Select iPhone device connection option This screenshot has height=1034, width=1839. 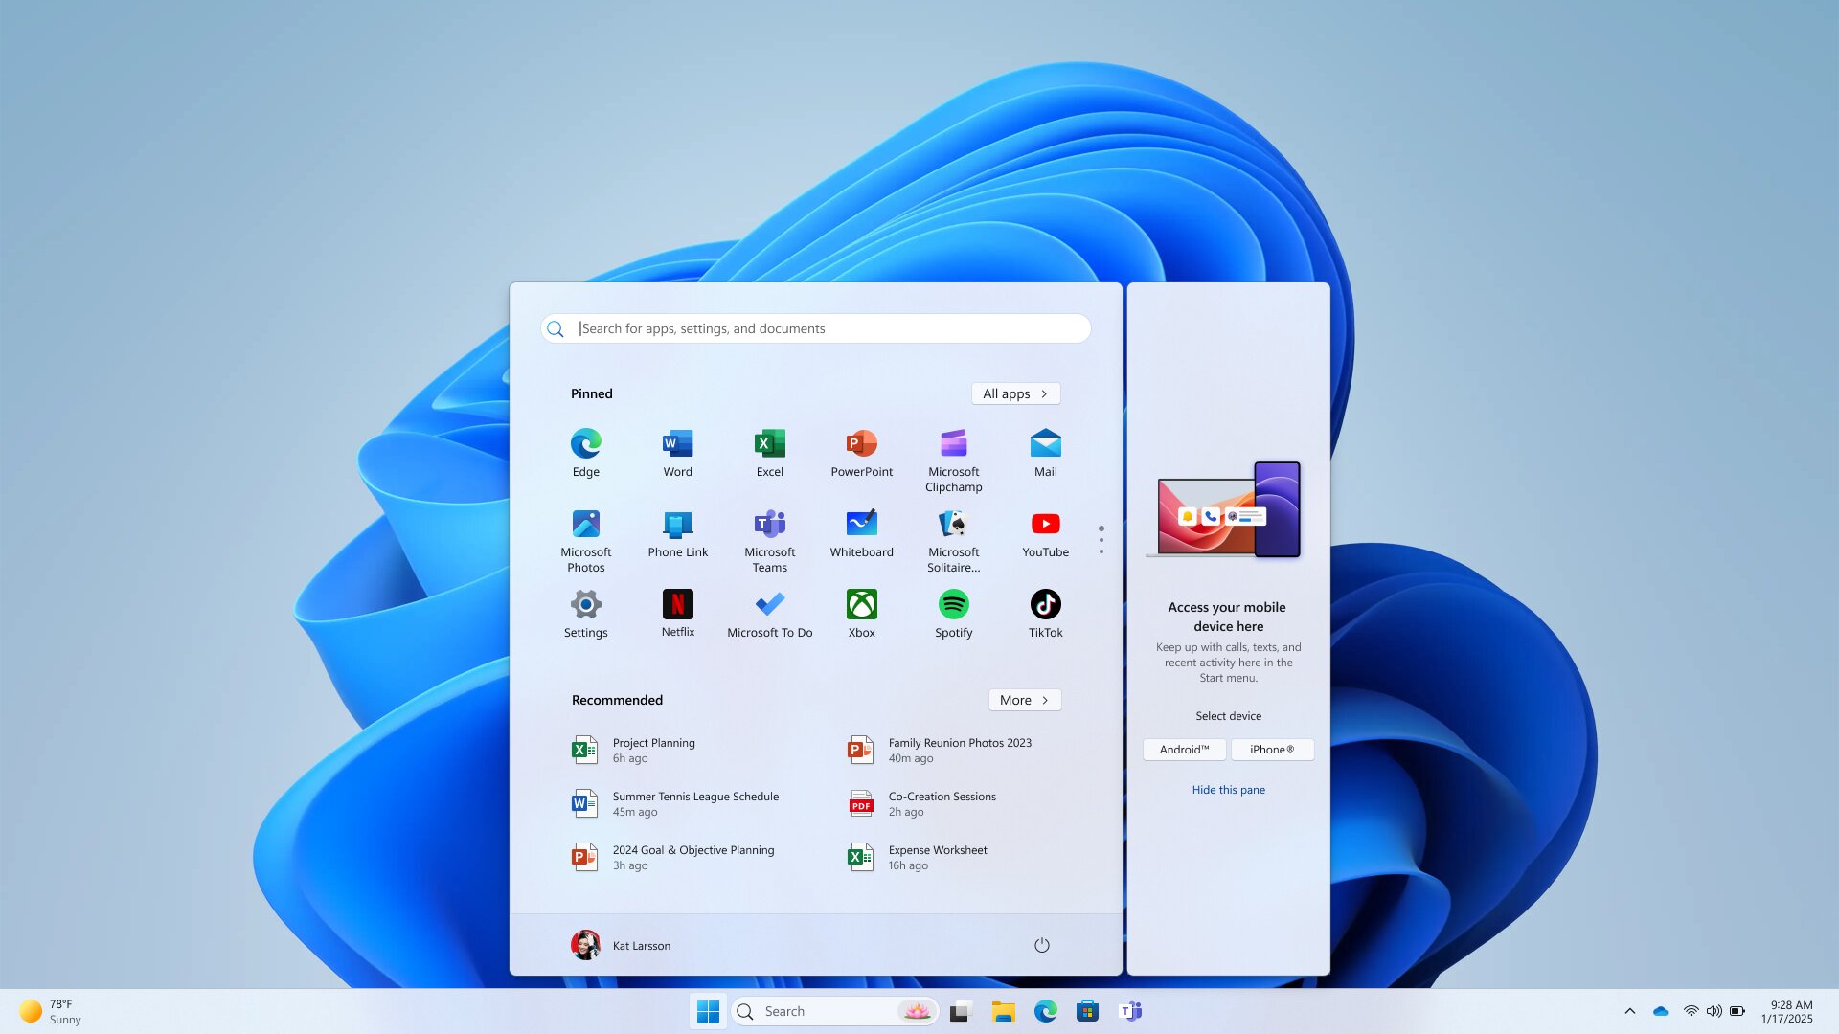pyautogui.click(x=1272, y=749)
